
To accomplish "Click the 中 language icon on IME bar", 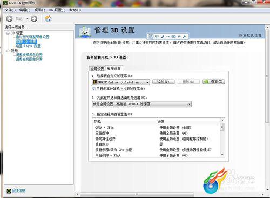I will pos(157,36).
